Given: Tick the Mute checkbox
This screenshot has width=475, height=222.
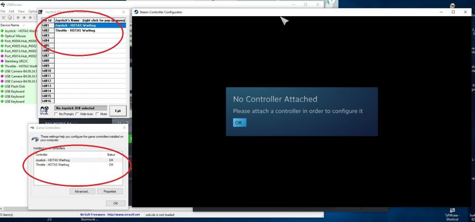Looking at the screenshot, I should [97, 114].
